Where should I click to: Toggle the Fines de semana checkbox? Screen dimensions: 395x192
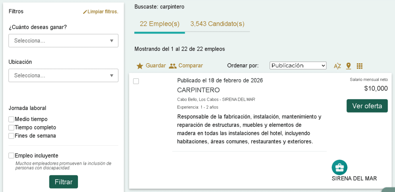(x=12, y=136)
